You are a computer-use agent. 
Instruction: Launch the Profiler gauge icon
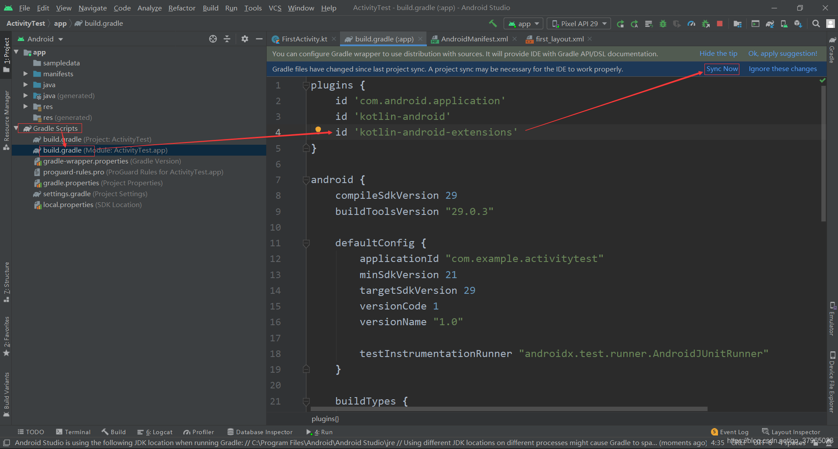coord(691,24)
